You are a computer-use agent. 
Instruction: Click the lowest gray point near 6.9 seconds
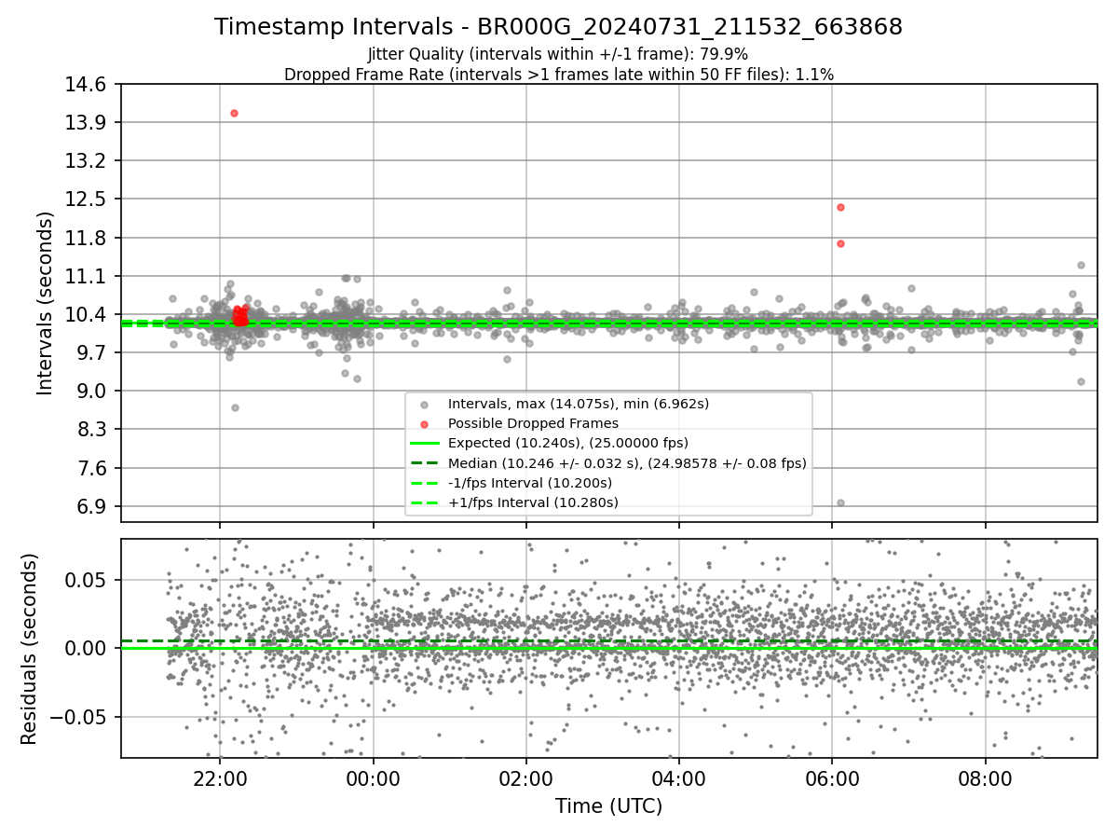(840, 502)
